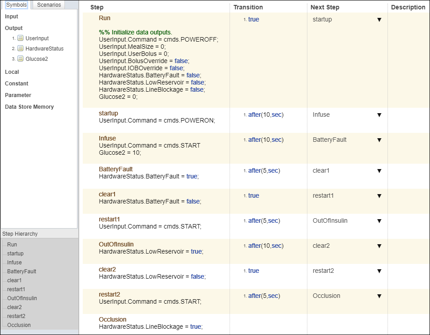The width and height of the screenshot is (430, 335).
Task: Open the Next Step dropdown for OutOfInsulin
Action: [379, 246]
